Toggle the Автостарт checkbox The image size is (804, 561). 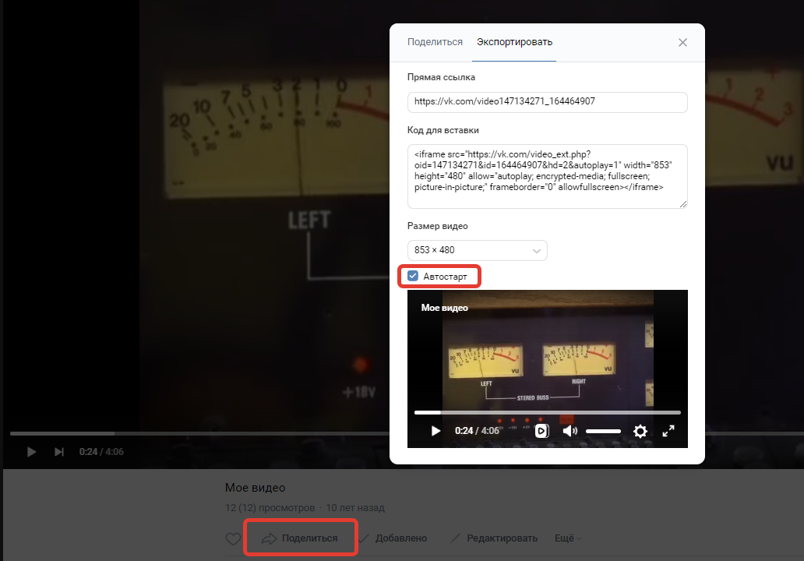(x=413, y=276)
